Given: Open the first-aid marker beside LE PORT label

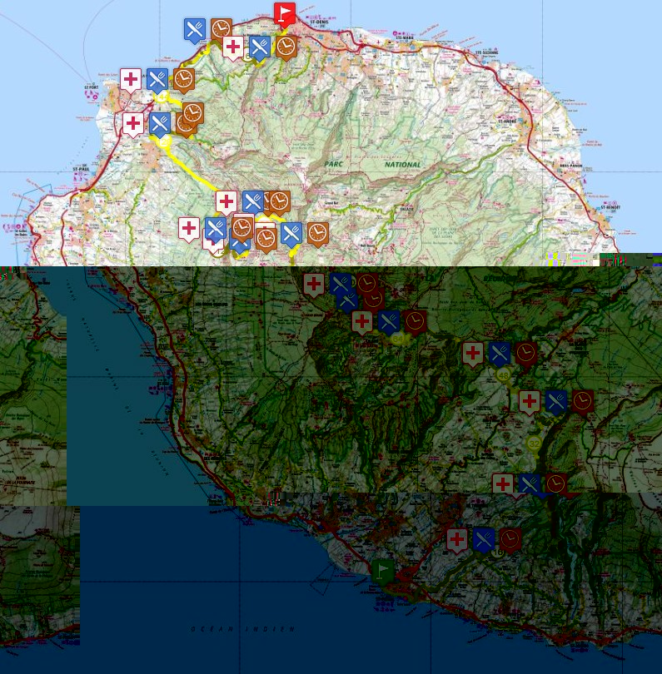Looking at the screenshot, I should click(x=131, y=81).
